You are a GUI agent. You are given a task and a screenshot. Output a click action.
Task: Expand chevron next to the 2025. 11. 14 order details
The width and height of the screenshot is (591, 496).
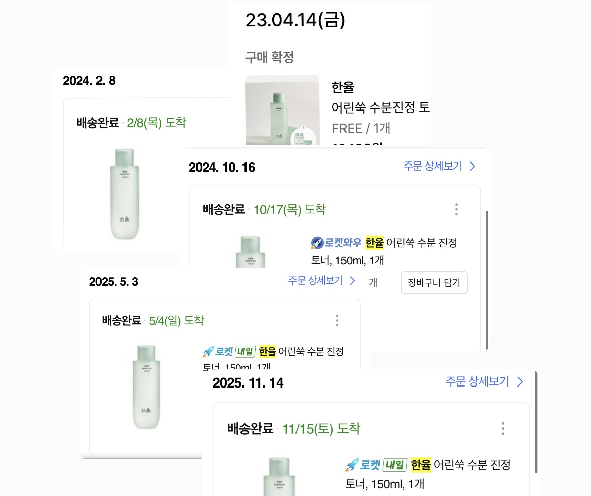coord(520,382)
